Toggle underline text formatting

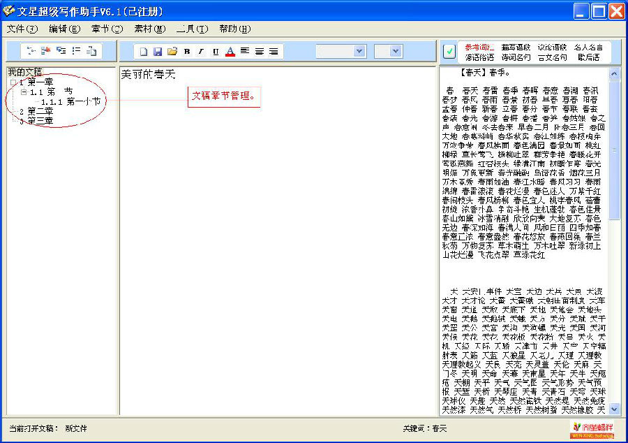(215, 51)
